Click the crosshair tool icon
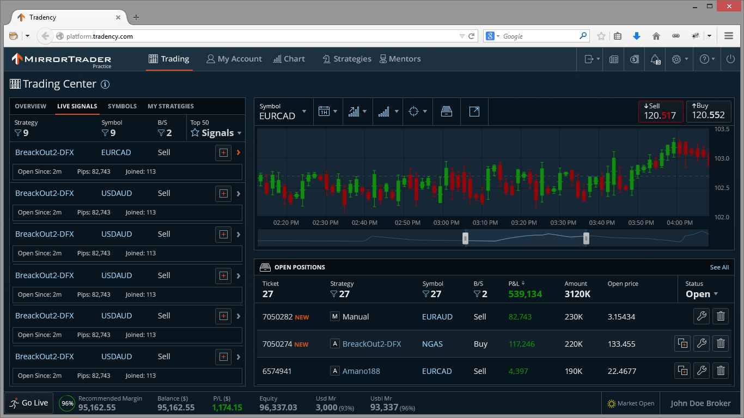 click(x=413, y=112)
